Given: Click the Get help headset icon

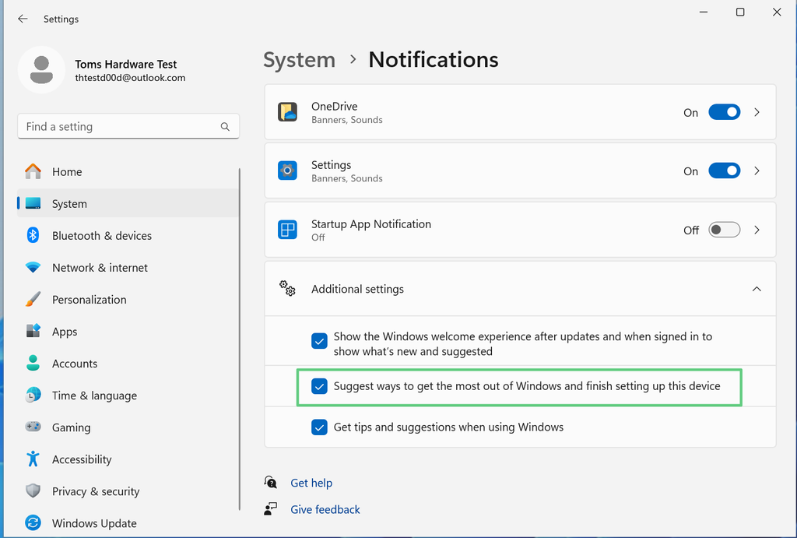Looking at the screenshot, I should click(x=270, y=482).
